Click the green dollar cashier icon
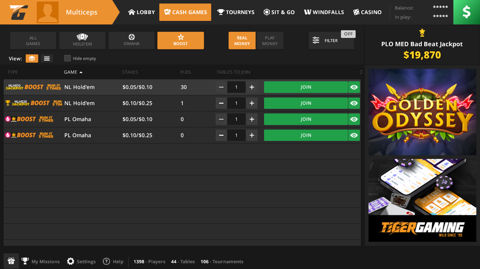The width and height of the screenshot is (480, 269). point(466,12)
